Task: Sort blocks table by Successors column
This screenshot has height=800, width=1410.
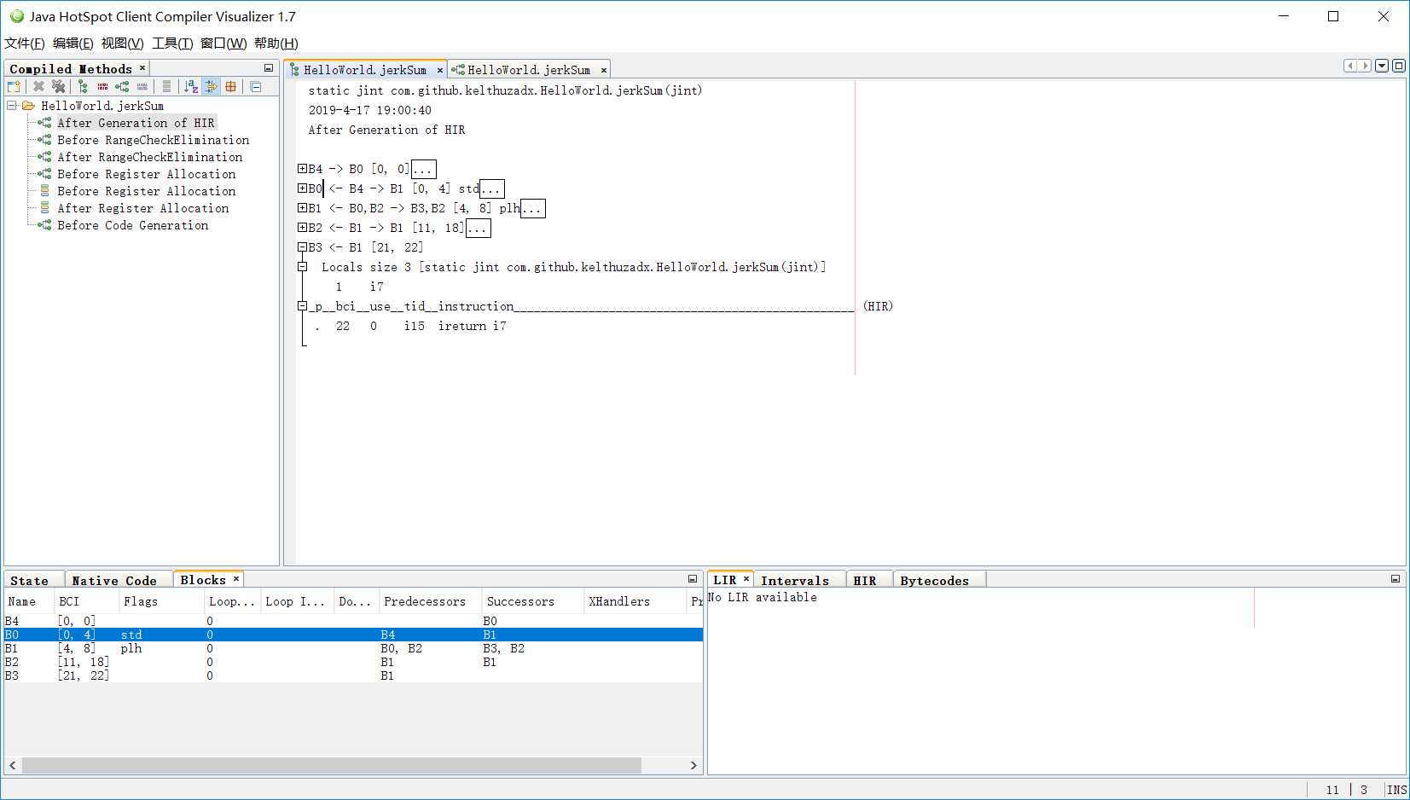Action: pyautogui.click(x=533, y=601)
